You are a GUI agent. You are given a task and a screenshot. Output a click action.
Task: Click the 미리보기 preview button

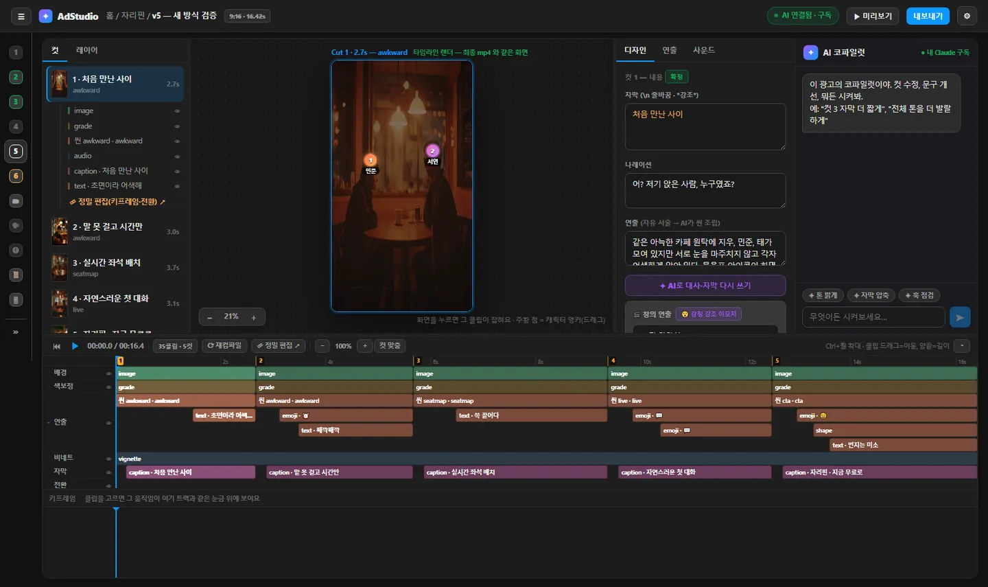873,16
